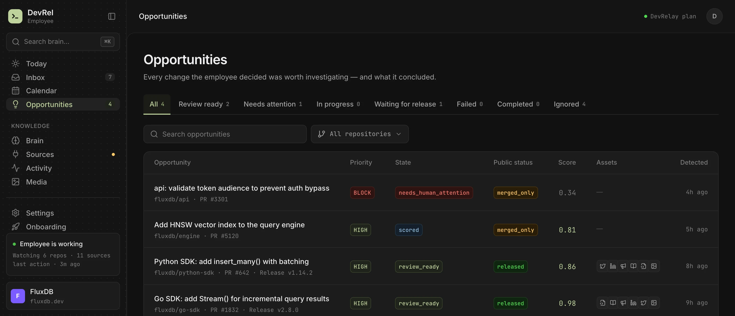Image resolution: width=735 pixels, height=316 pixels.
Task: Open Inbox with 7 items
Action: click(63, 77)
